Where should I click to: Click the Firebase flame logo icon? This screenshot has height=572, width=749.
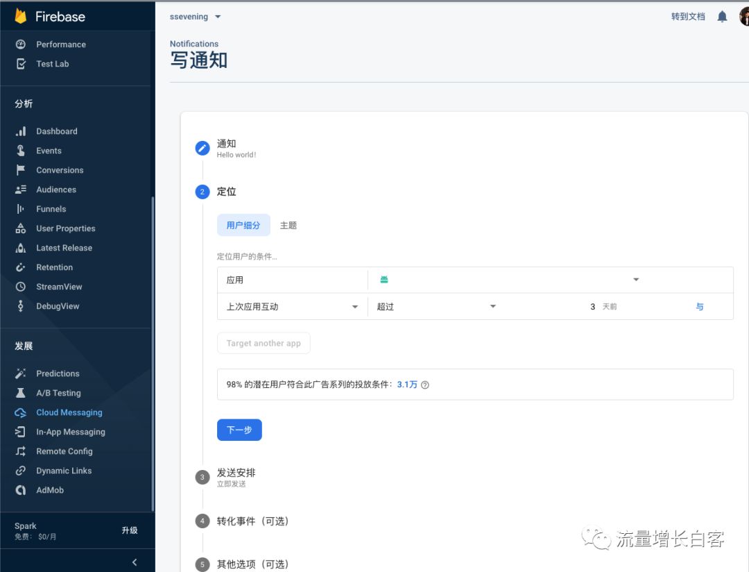(21, 16)
